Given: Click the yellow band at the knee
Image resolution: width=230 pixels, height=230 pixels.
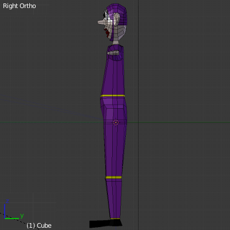Looking at the screenshot, I should click(113, 178).
